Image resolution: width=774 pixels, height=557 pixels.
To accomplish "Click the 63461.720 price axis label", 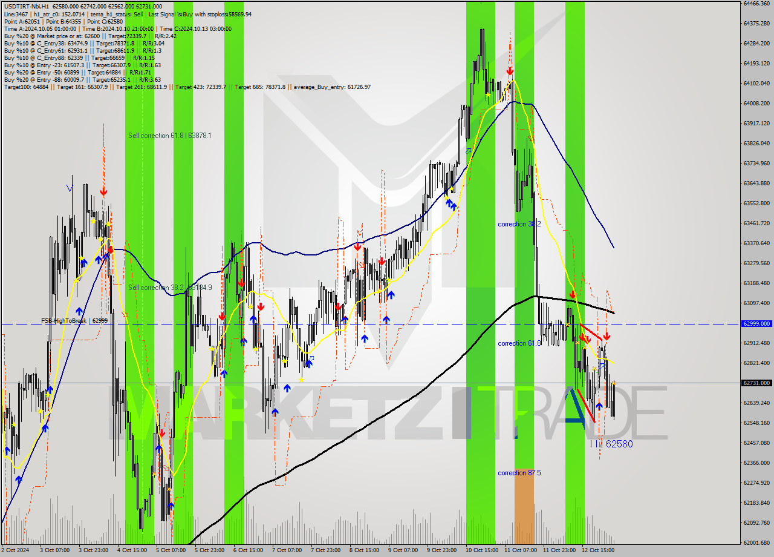I will (756, 223).
